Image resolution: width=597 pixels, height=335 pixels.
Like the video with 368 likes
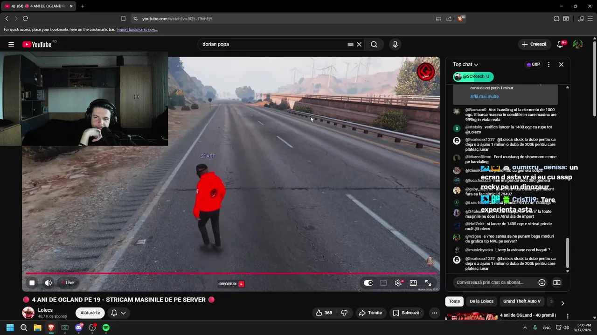pos(324,313)
